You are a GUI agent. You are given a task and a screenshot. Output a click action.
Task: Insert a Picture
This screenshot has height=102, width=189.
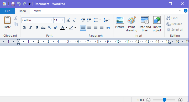[120, 22]
